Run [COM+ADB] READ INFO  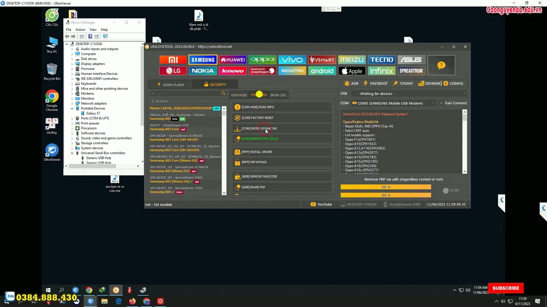click(x=282, y=107)
